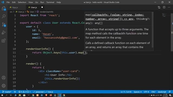Open the Source Control view

[x=4, y=25]
